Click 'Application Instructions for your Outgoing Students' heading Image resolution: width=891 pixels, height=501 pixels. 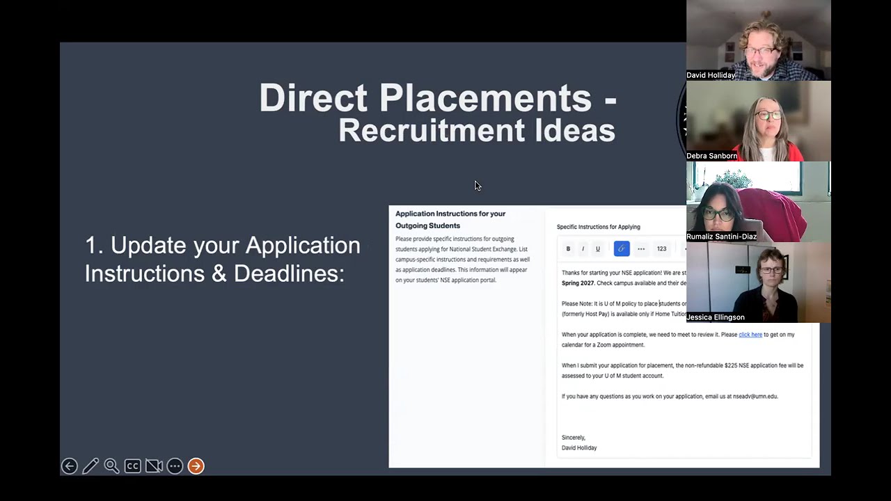click(x=450, y=219)
